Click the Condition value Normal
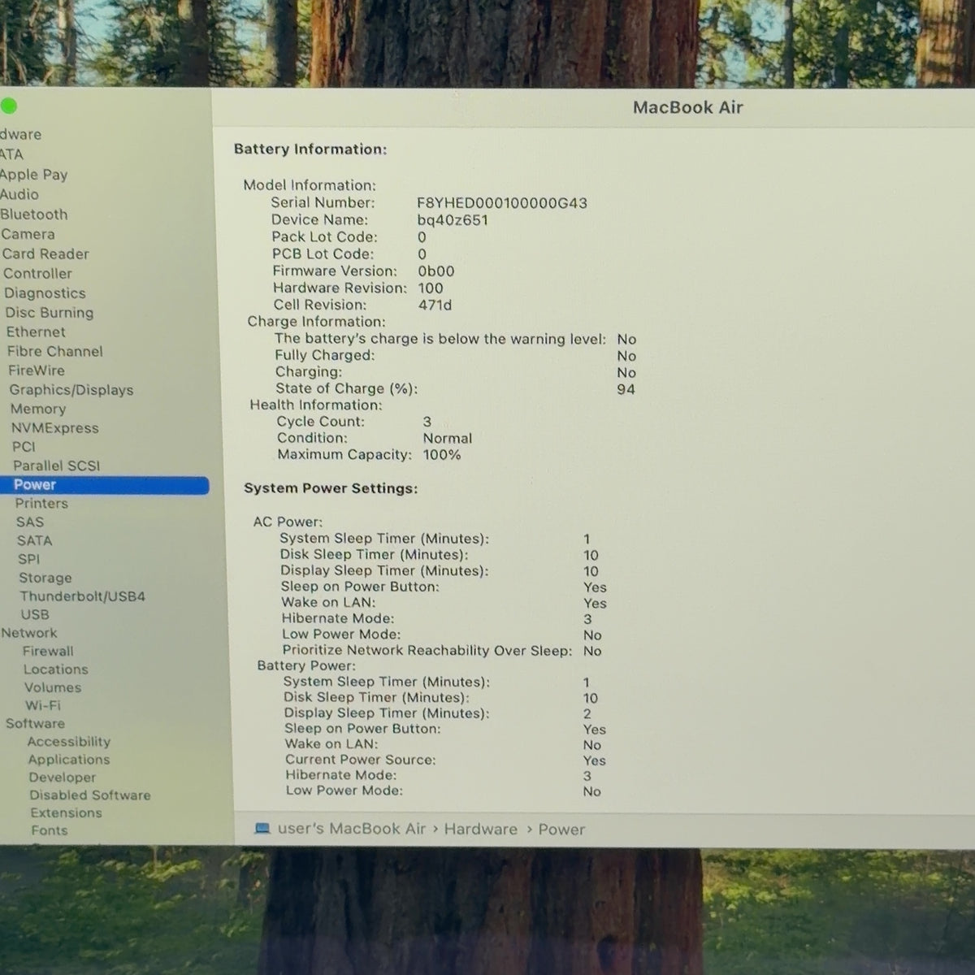This screenshot has height=975, width=975. [x=448, y=438]
